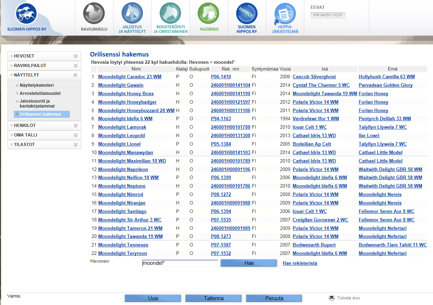Viewport: 433px width, 305px height.
Task: Open Jalostusoriit ja kantakirjatammat
Action: (x=37, y=104)
